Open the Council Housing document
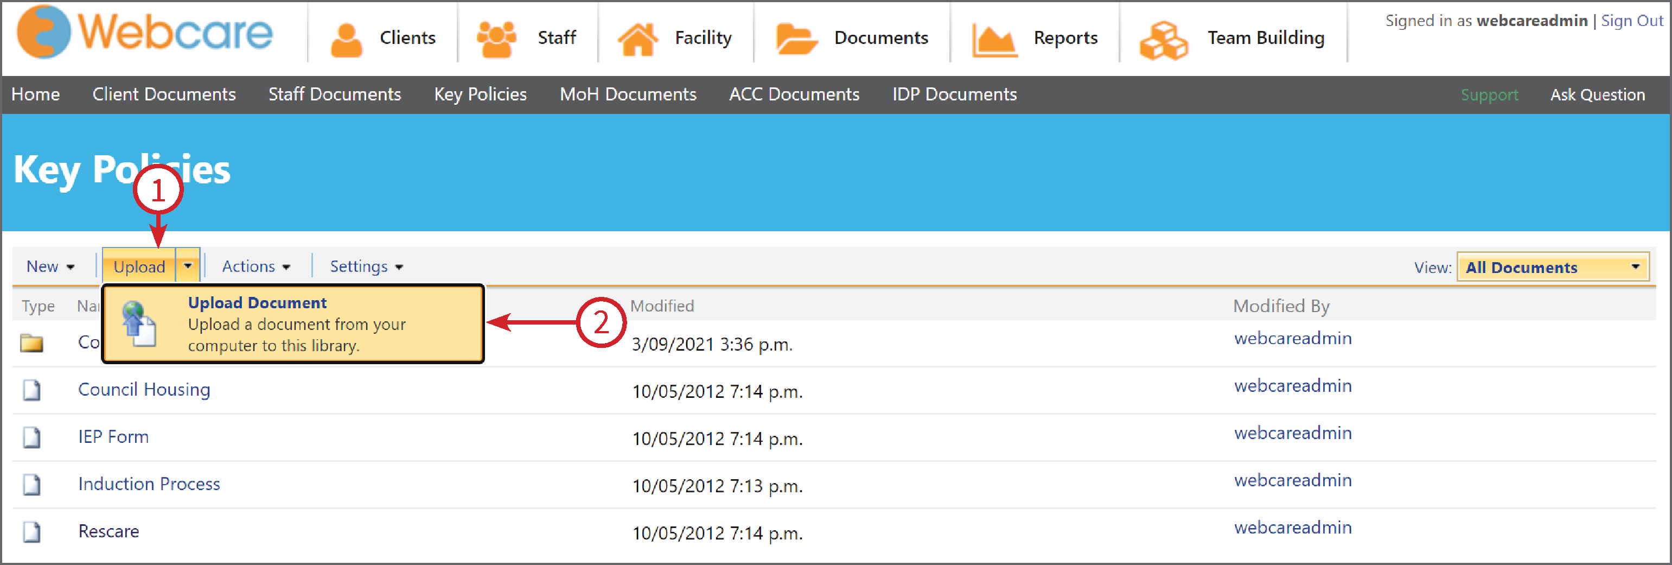The image size is (1672, 565). pyautogui.click(x=144, y=390)
